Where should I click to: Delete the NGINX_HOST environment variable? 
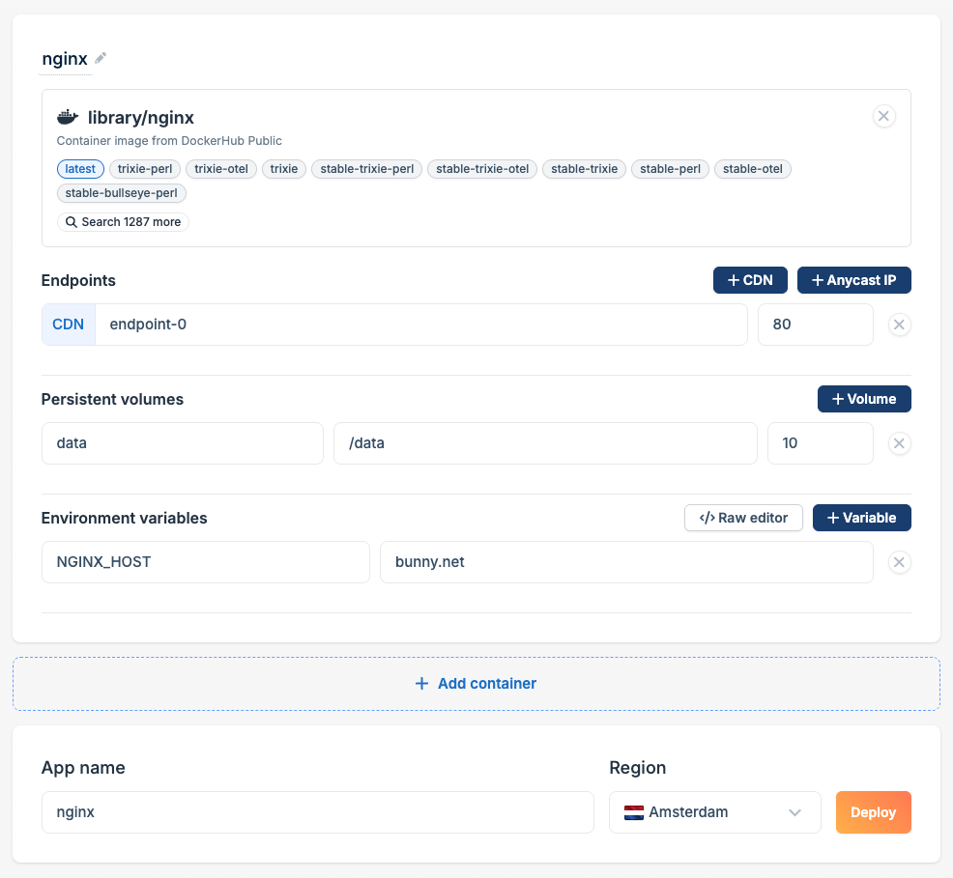coord(899,562)
